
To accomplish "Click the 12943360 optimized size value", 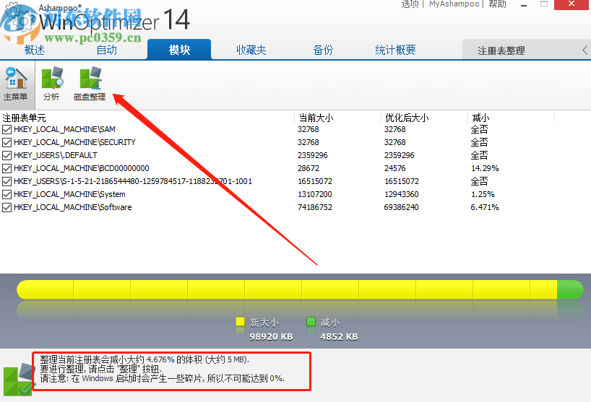I will pyautogui.click(x=401, y=195).
